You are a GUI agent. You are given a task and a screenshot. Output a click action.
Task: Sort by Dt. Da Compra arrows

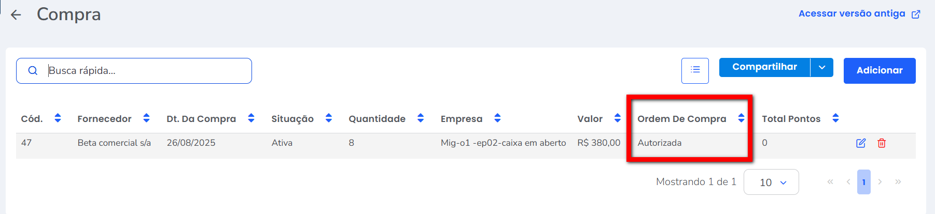[251, 118]
